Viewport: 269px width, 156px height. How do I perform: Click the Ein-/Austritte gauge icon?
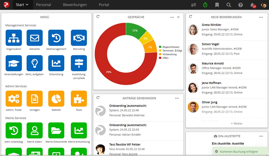click(215, 136)
